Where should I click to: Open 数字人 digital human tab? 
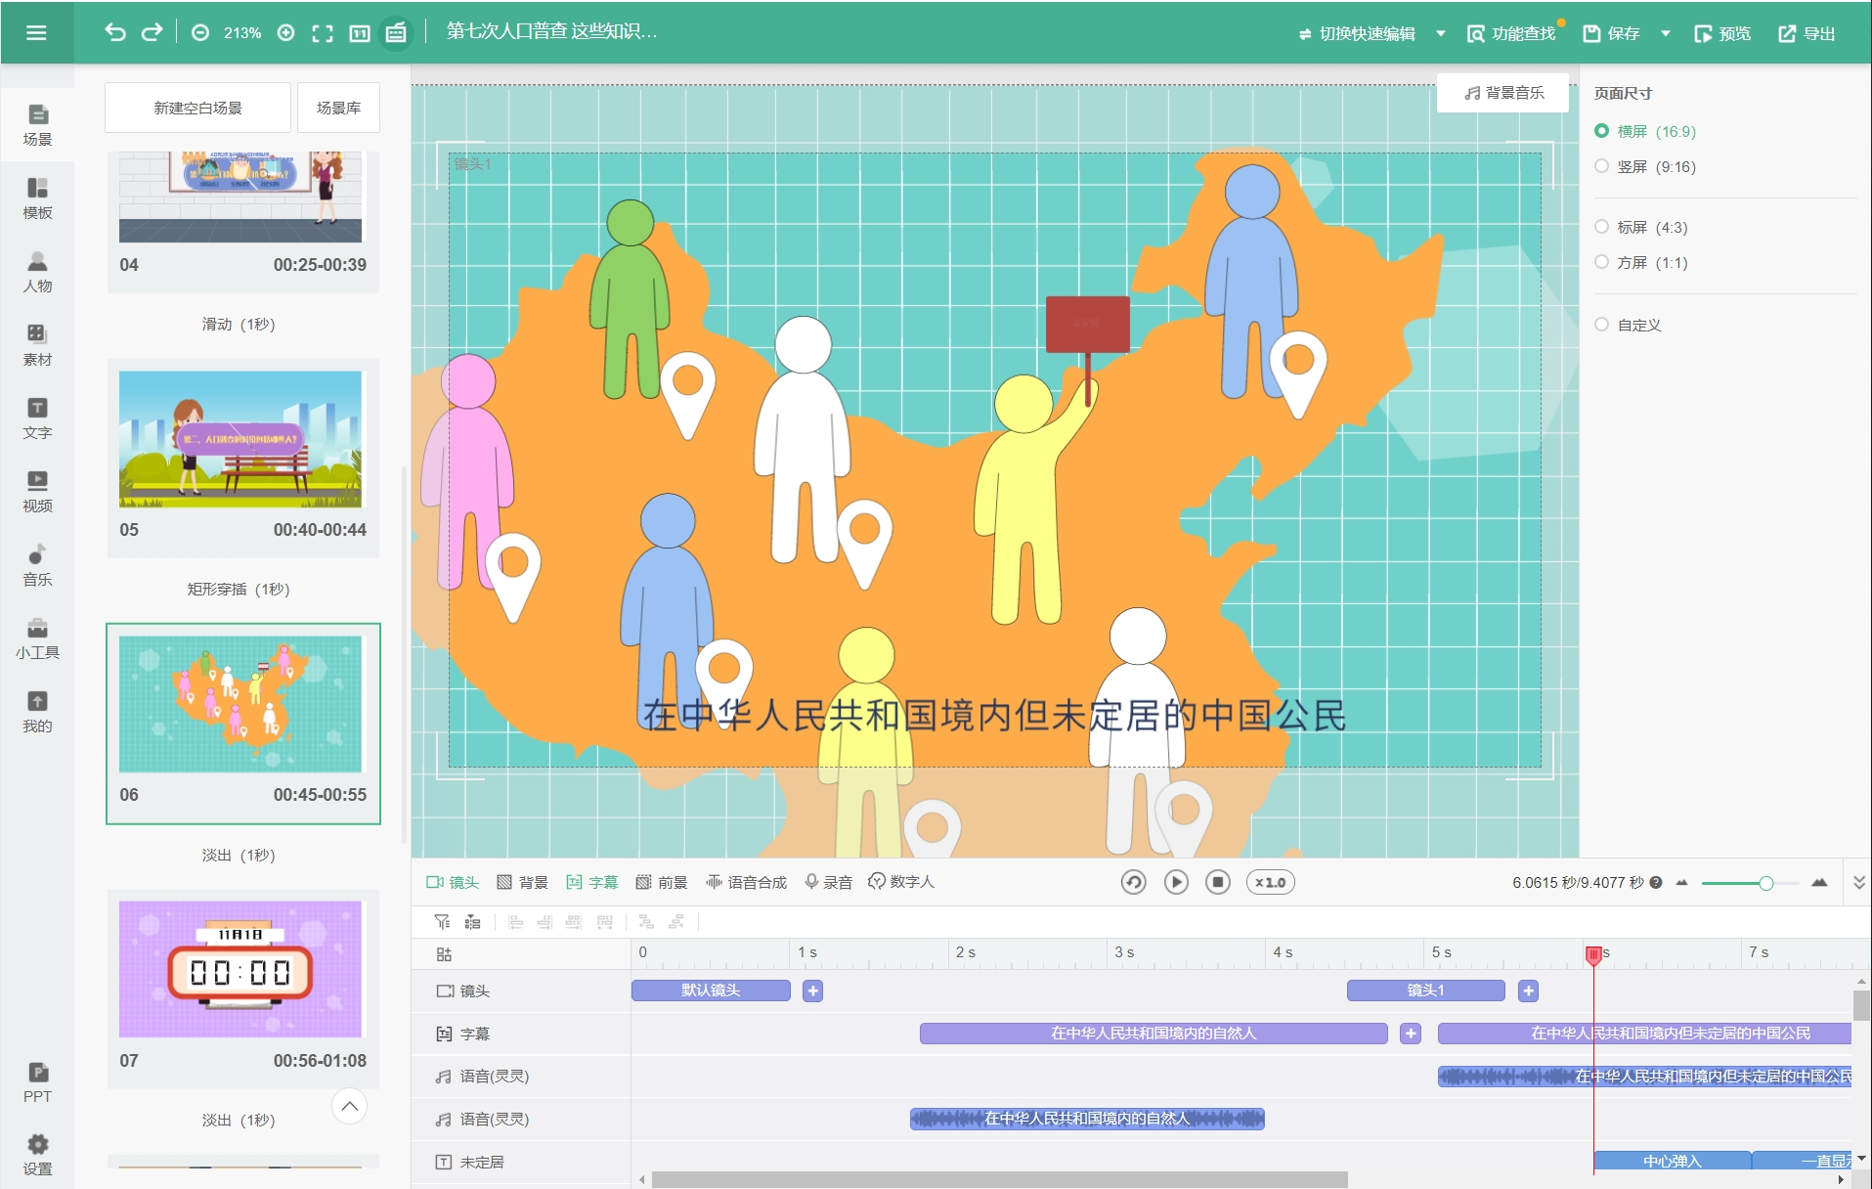(901, 882)
